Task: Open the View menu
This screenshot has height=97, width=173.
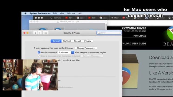Action: 62,13
